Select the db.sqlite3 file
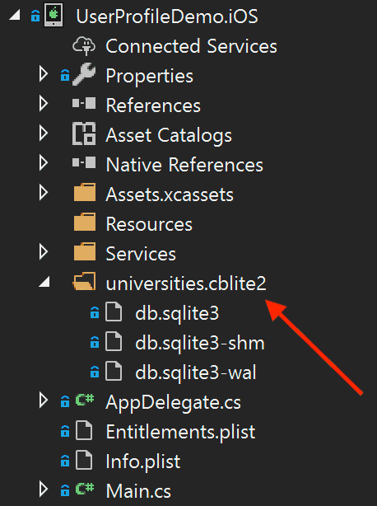 pyautogui.click(x=177, y=313)
